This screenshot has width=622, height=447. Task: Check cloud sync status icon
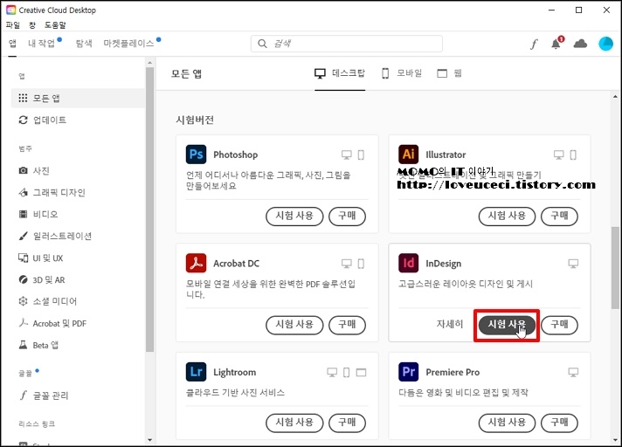click(580, 44)
